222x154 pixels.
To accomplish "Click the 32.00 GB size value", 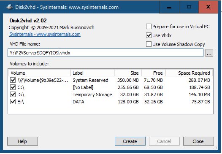I will click(x=130, y=95).
